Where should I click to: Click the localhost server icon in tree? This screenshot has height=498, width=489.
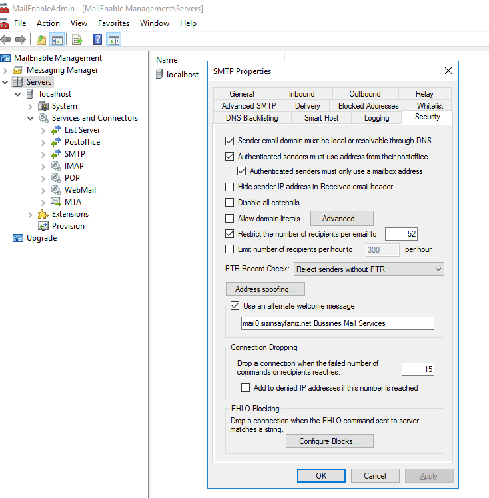click(30, 94)
